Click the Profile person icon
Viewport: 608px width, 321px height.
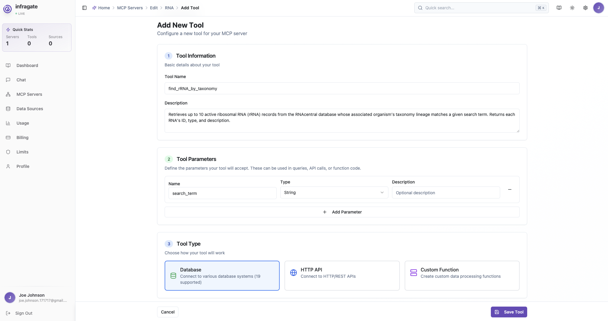point(8,166)
